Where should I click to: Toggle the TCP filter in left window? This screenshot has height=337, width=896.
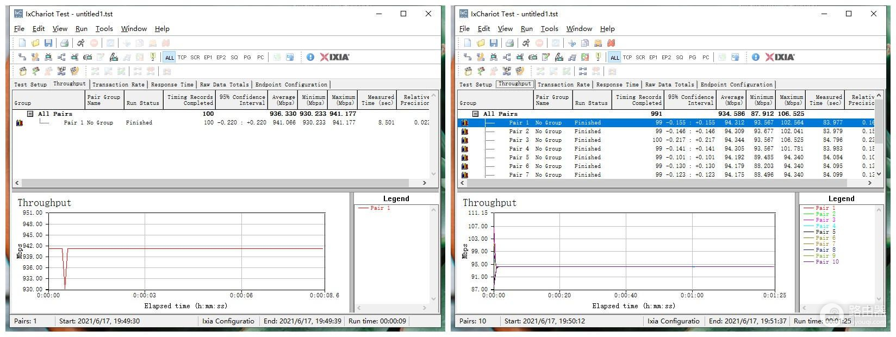click(182, 57)
